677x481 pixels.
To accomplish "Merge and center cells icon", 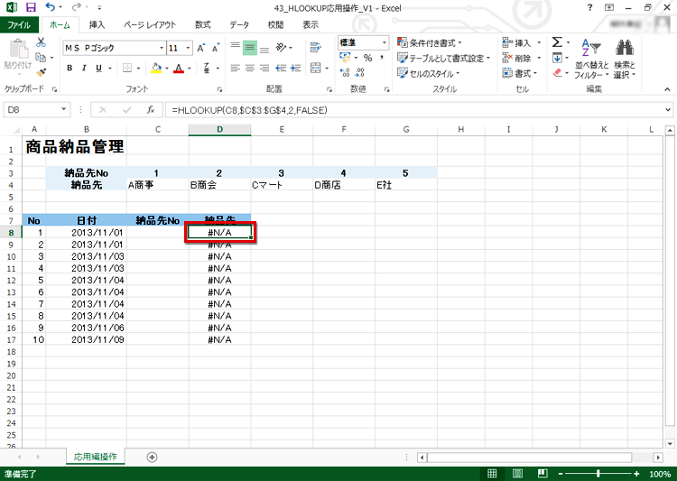I will pyautogui.click(x=316, y=68).
